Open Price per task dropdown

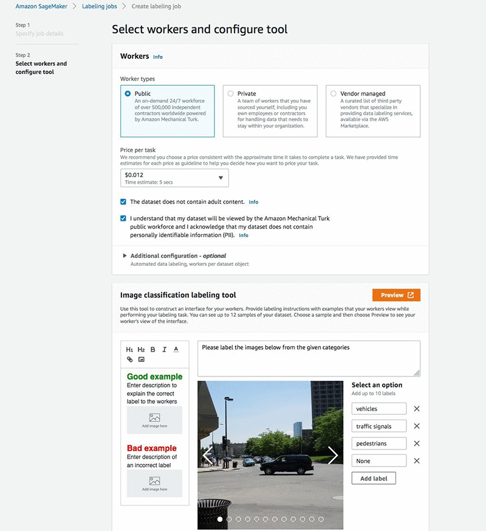coord(174,178)
